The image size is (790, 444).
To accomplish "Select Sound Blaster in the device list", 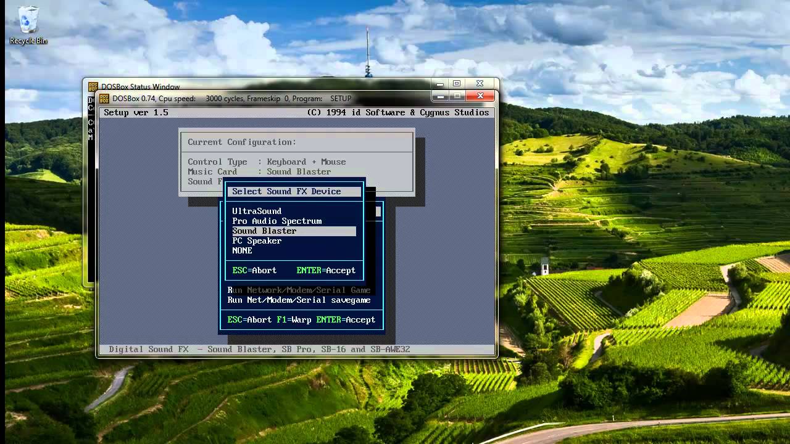I will tap(294, 231).
